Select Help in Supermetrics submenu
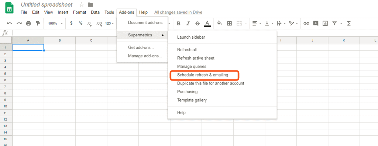Screen dimensions: 378x146 click(222, 113)
